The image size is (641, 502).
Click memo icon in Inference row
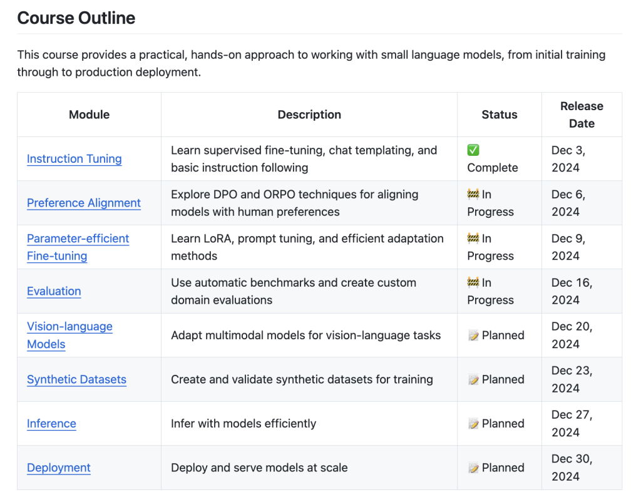tap(473, 424)
